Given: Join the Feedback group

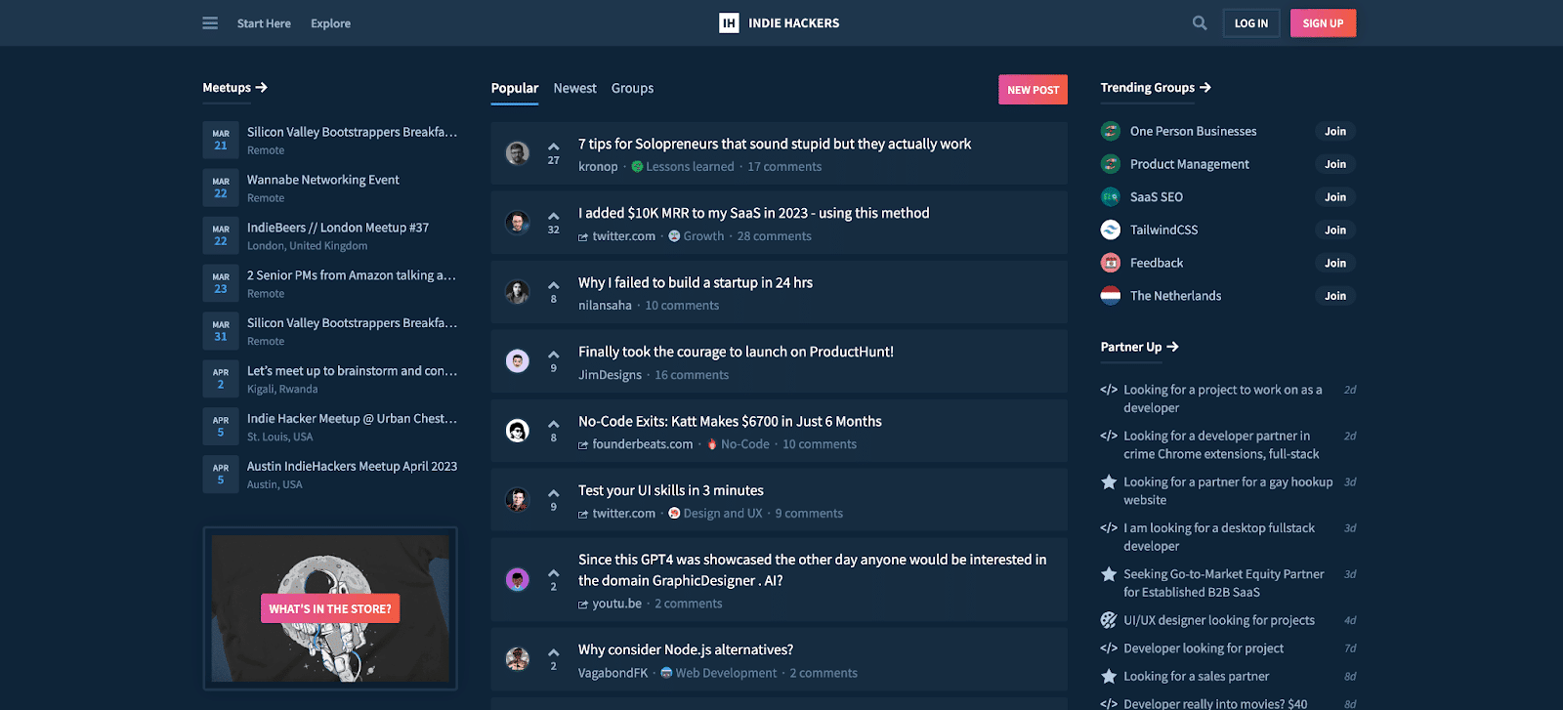Looking at the screenshot, I should pyautogui.click(x=1334, y=264).
